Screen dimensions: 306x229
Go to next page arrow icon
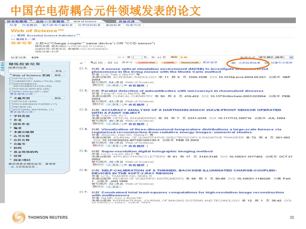(x=182, y=57)
